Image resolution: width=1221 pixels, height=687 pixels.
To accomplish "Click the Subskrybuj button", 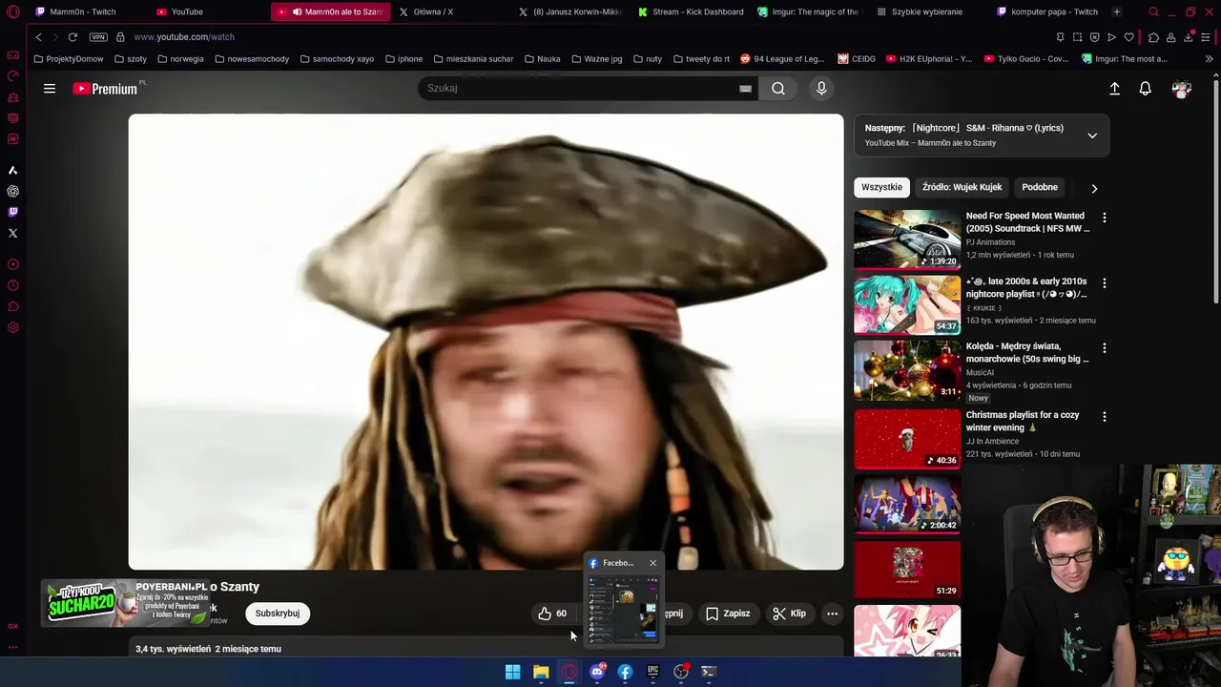I will coord(278,614).
